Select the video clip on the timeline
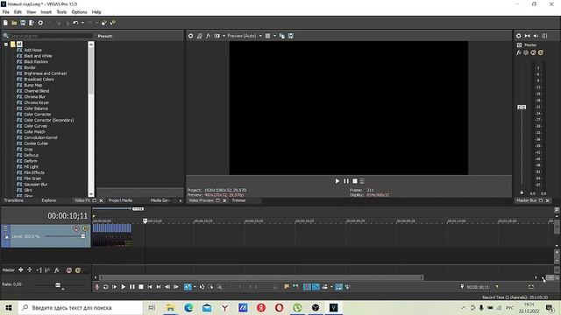561x315 pixels. pos(112,235)
